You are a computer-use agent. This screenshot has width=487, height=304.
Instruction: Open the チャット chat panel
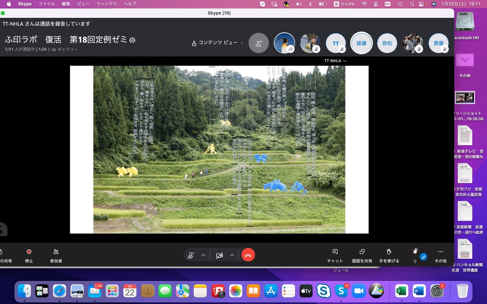[335, 256]
